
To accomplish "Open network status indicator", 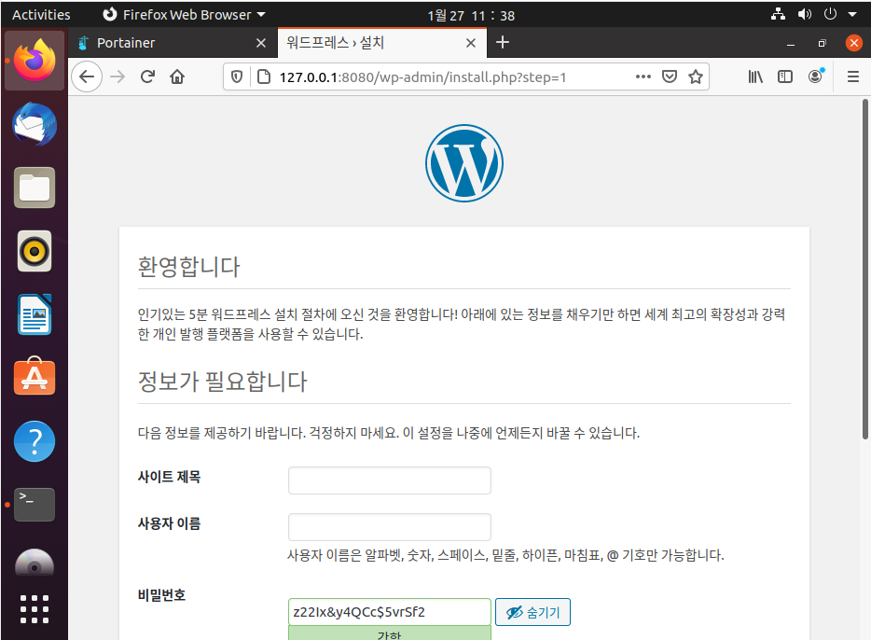I will (x=779, y=14).
